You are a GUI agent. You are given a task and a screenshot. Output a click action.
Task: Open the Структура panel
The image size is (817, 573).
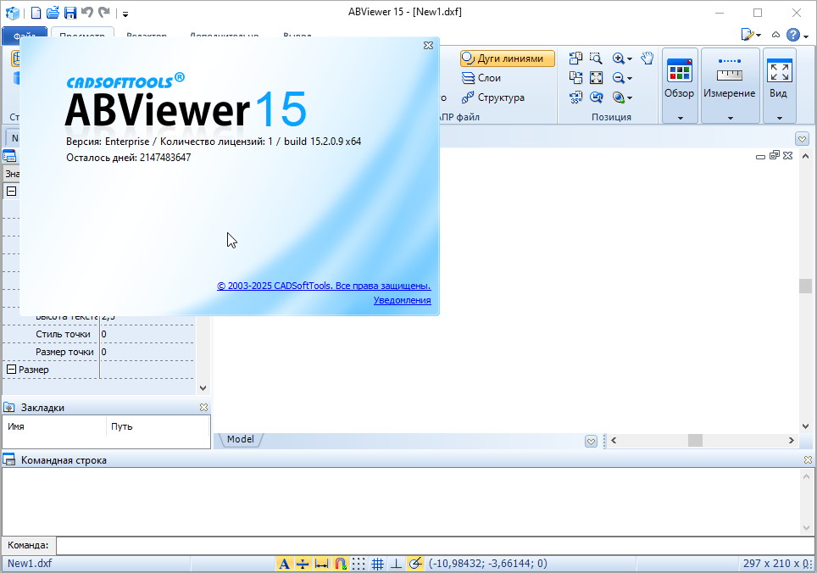pyautogui.click(x=493, y=97)
